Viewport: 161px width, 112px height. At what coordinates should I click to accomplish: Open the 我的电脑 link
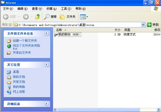(19, 87)
